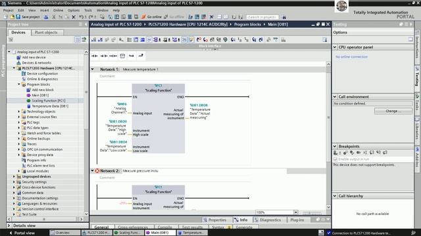This screenshot has height=236, width=421.
Task: Click the Undo arrow icon
Action: [x=81, y=17]
